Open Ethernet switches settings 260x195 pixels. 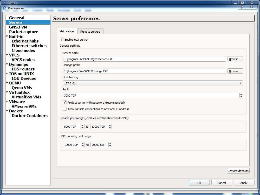29,46
